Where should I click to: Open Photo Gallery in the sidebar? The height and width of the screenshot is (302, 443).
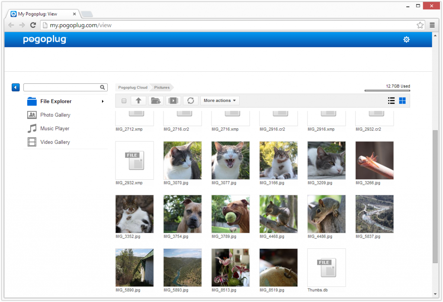[x=55, y=115]
